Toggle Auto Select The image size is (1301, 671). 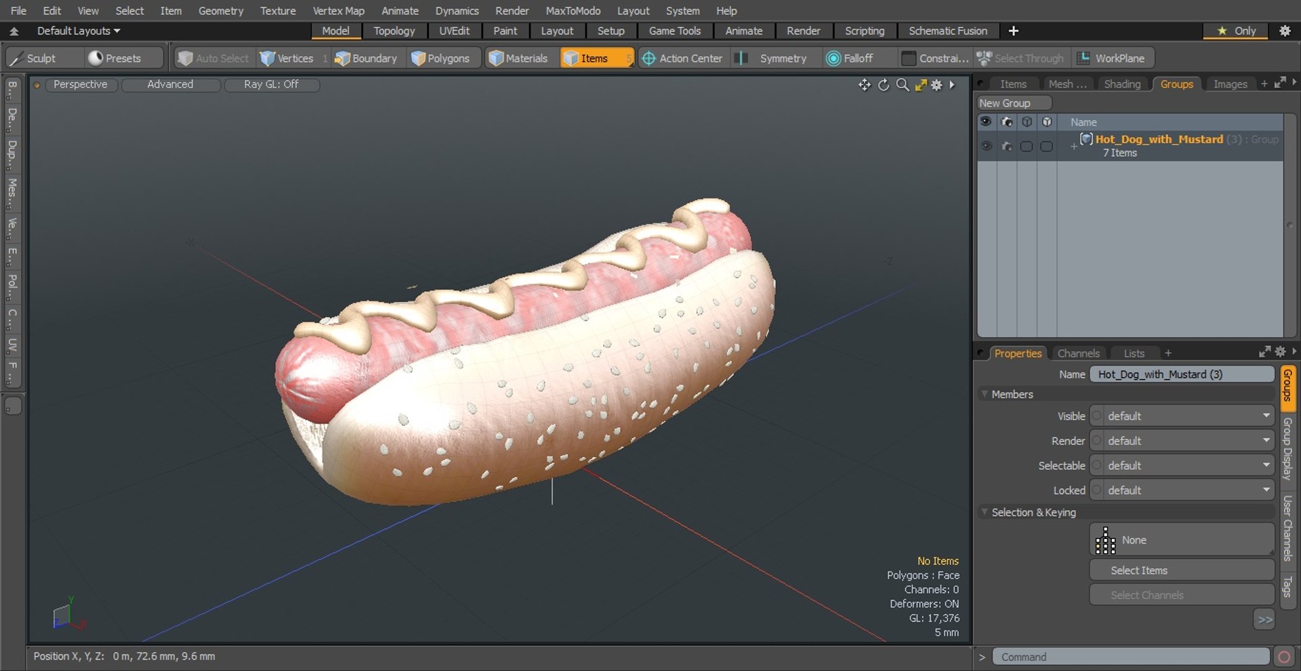(213, 58)
